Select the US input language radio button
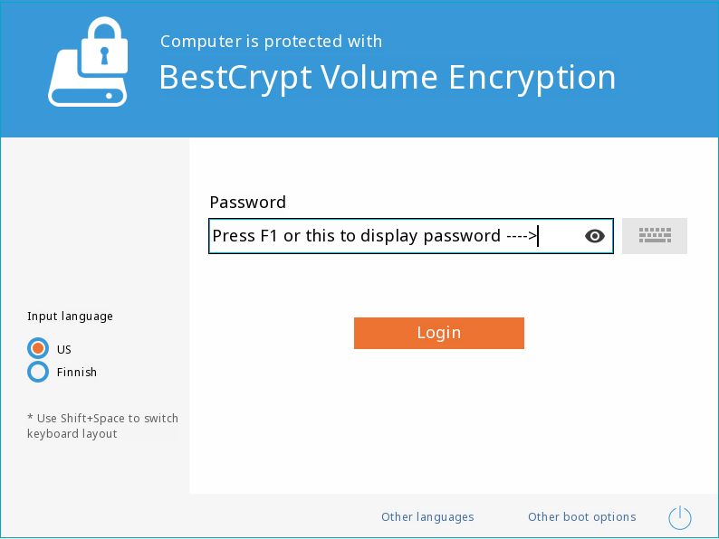Viewport: 719px width, 539px height. 38,348
